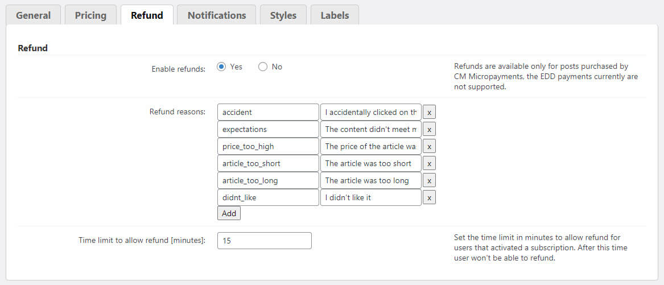Delete the didnt_like refund reason

click(x=429, y=198)
